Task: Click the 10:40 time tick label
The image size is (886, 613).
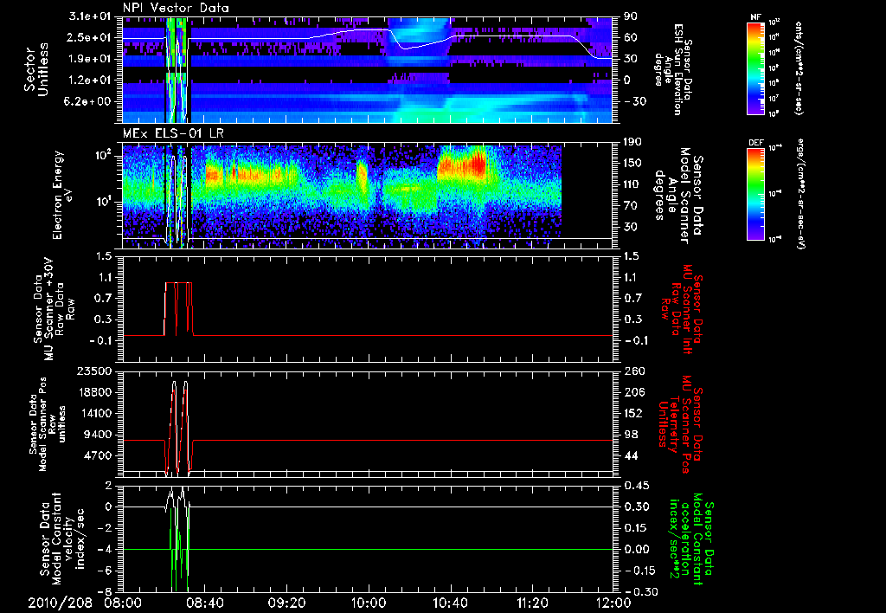Action: 450,603
